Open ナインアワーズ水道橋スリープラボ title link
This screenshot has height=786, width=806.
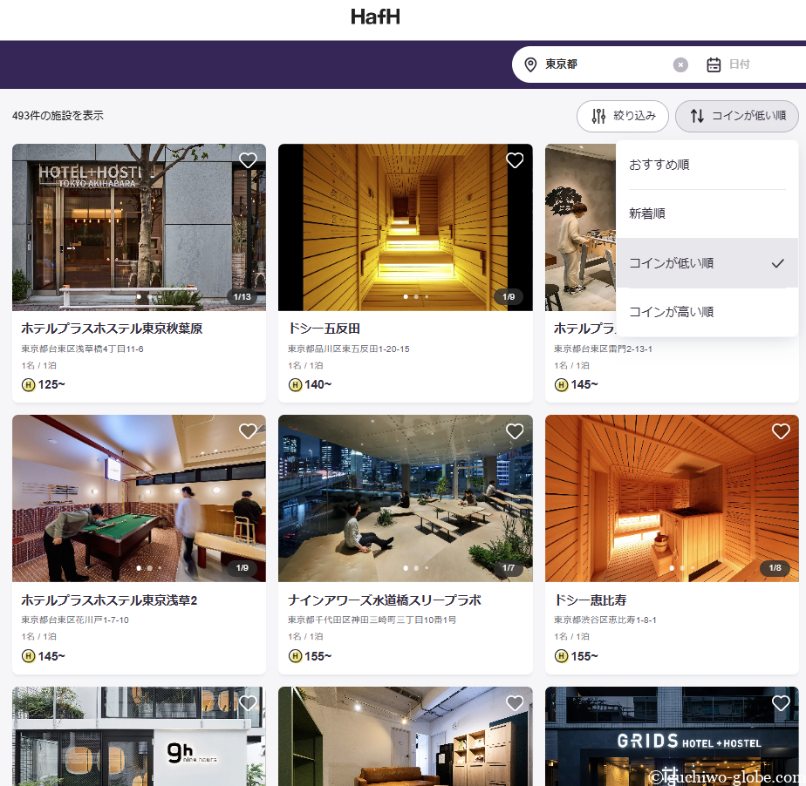coord(385,600)
